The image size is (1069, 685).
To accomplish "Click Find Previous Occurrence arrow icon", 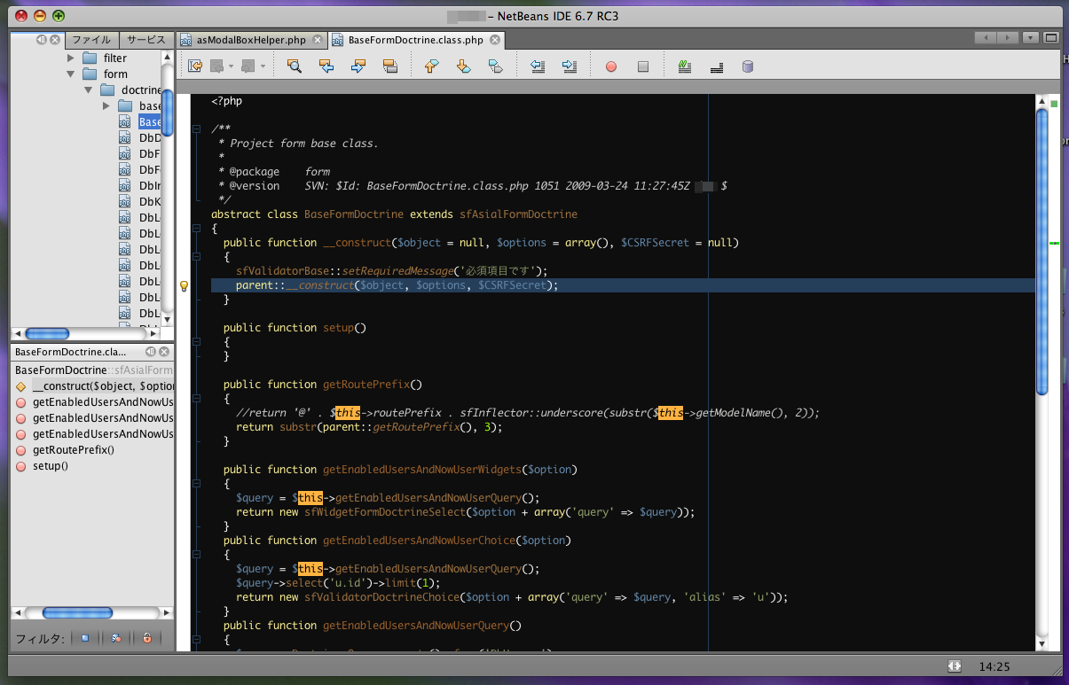I will 326,66.
